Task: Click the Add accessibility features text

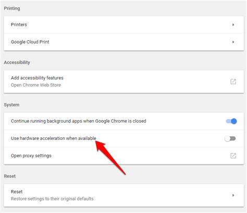Action: (x=37, y=78)
